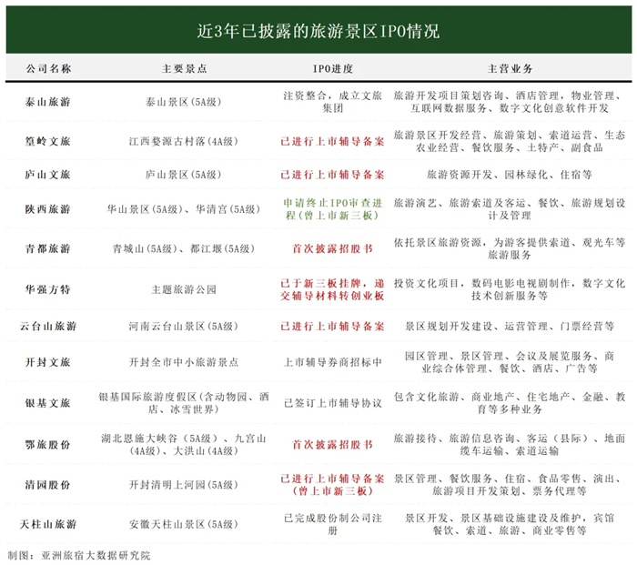Viewport: 637px width, 565px height.
Task: Click status 已于新三板挂牌，递交辅导材料转创业板
Action: [x=333, y=289]
